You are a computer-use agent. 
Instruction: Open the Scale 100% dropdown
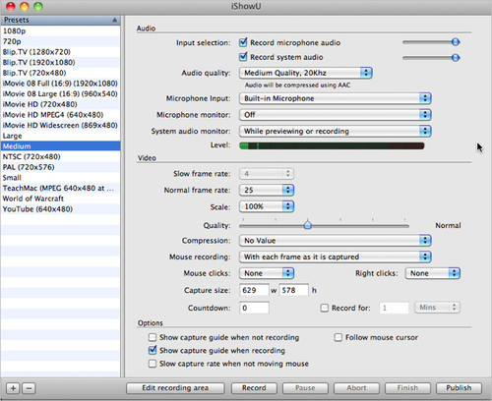point(267,206)
